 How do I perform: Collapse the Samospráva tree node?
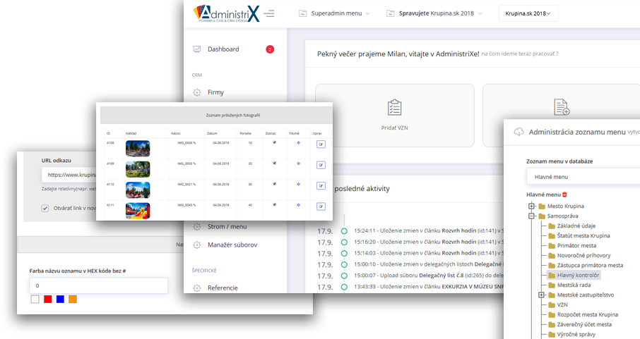[x=531, y=216]
